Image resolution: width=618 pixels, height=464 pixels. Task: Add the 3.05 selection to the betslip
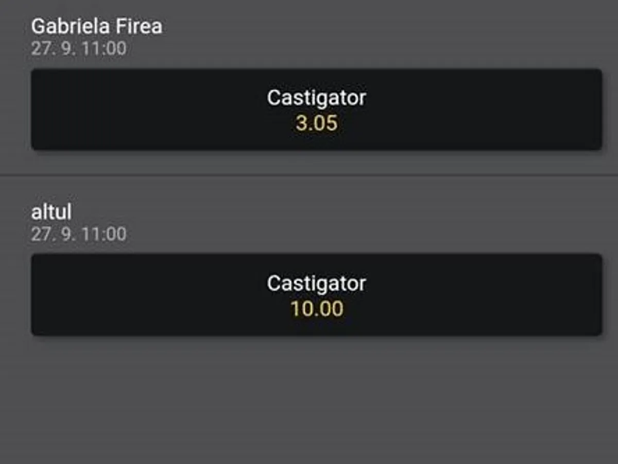pyautogui.click(x=316, y=109)
